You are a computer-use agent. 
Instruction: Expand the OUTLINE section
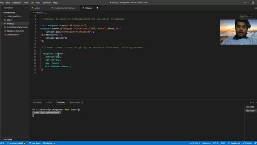point(8,139)
